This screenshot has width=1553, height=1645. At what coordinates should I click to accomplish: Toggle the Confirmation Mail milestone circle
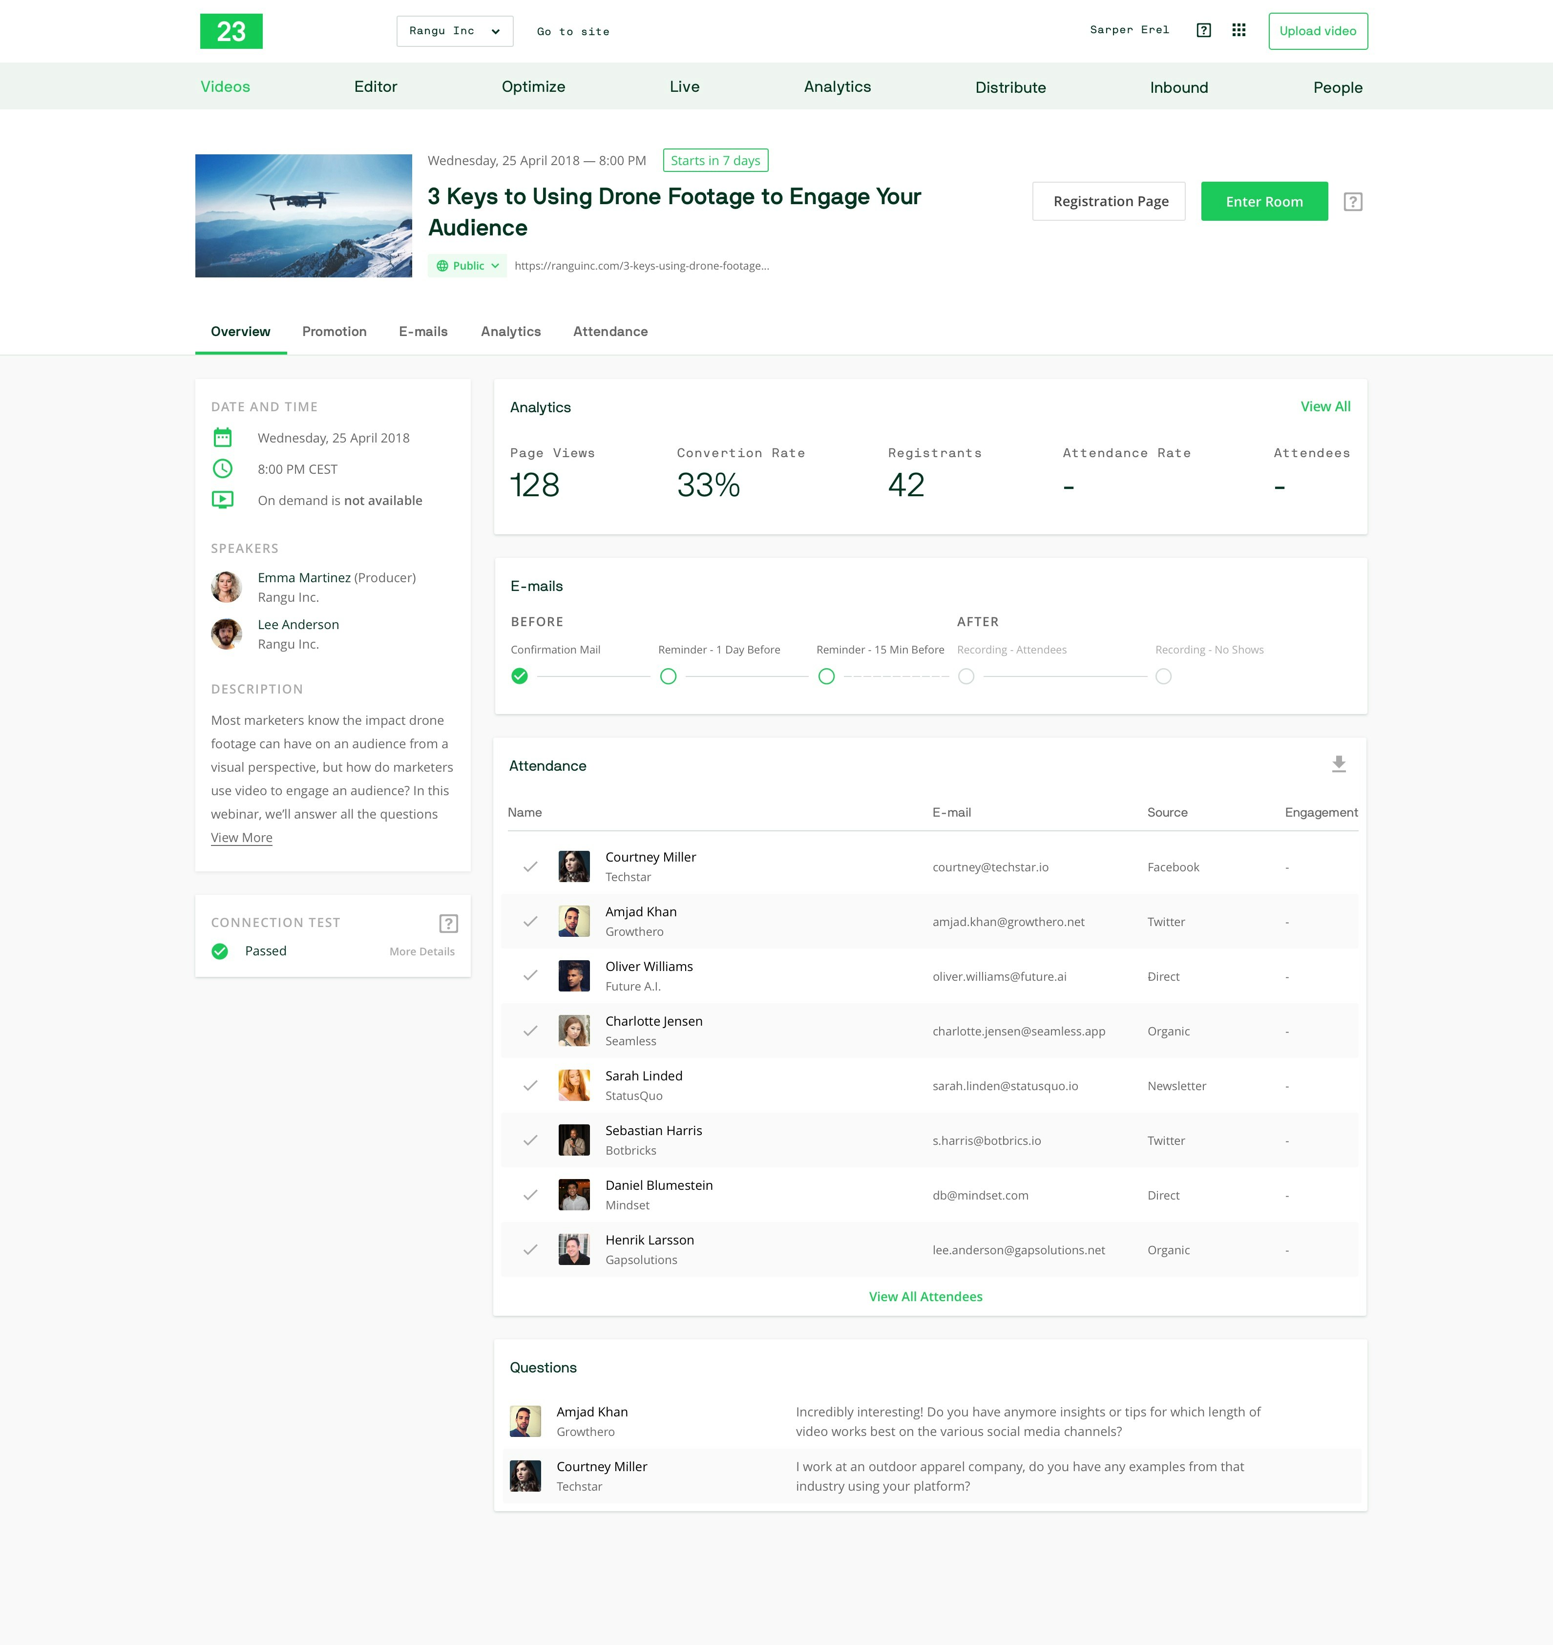click(520, 676)
